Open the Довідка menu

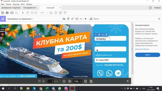tap(29, 4)
